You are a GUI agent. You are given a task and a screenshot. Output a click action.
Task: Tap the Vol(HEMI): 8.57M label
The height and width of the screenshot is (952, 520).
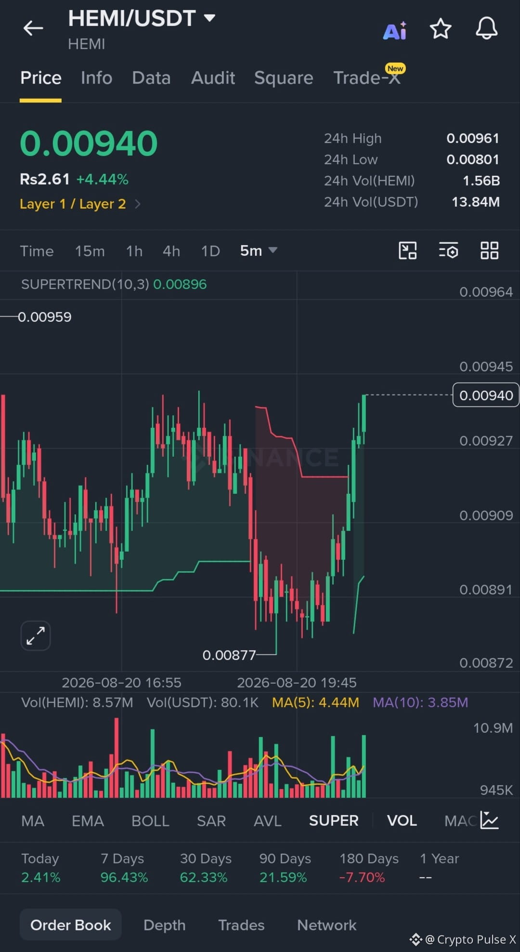[77, 702]
